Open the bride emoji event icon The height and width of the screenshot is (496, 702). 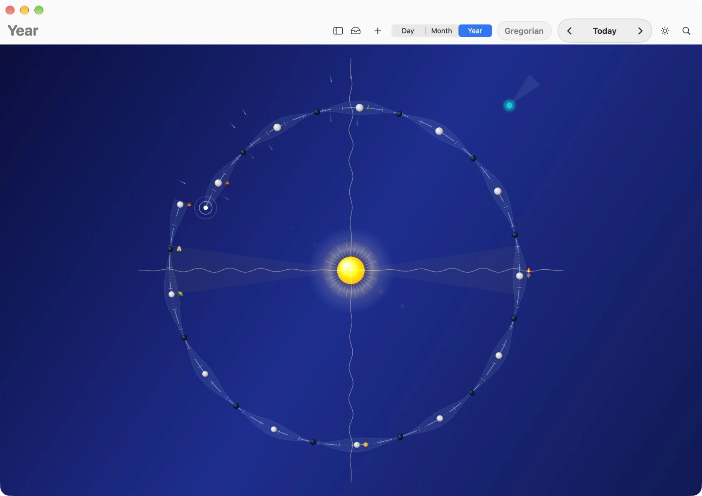179,249
